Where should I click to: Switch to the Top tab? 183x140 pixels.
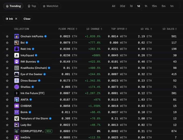click(x=32, y=6)
